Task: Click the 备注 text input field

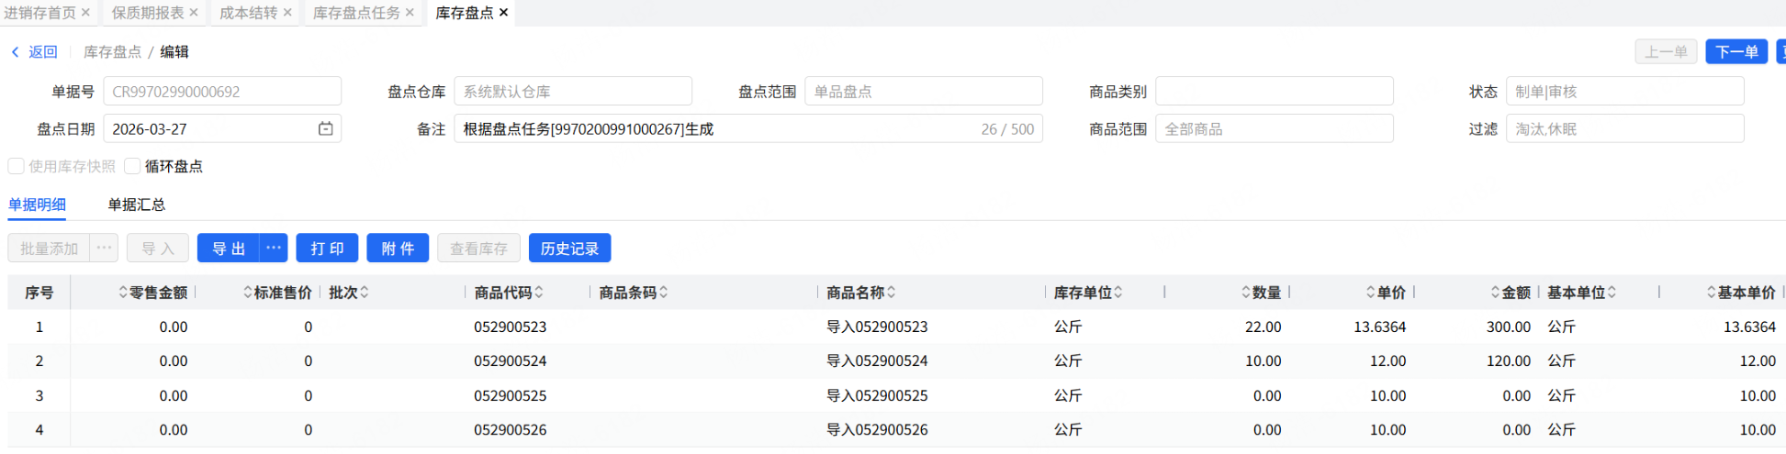Action: [x=716, y=129]
